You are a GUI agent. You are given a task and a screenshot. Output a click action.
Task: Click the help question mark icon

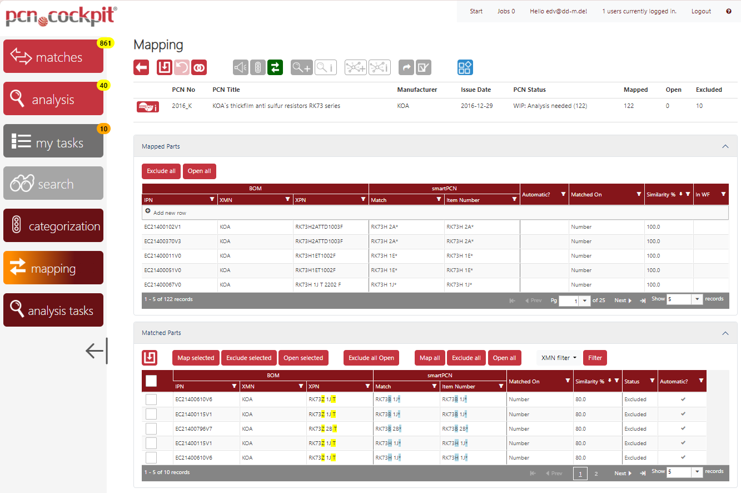729,11
